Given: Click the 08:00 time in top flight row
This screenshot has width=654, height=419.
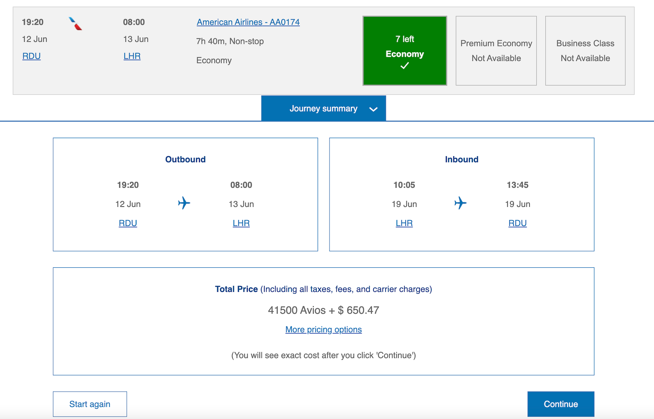Looking at the screenshot, I should point(134,22).
